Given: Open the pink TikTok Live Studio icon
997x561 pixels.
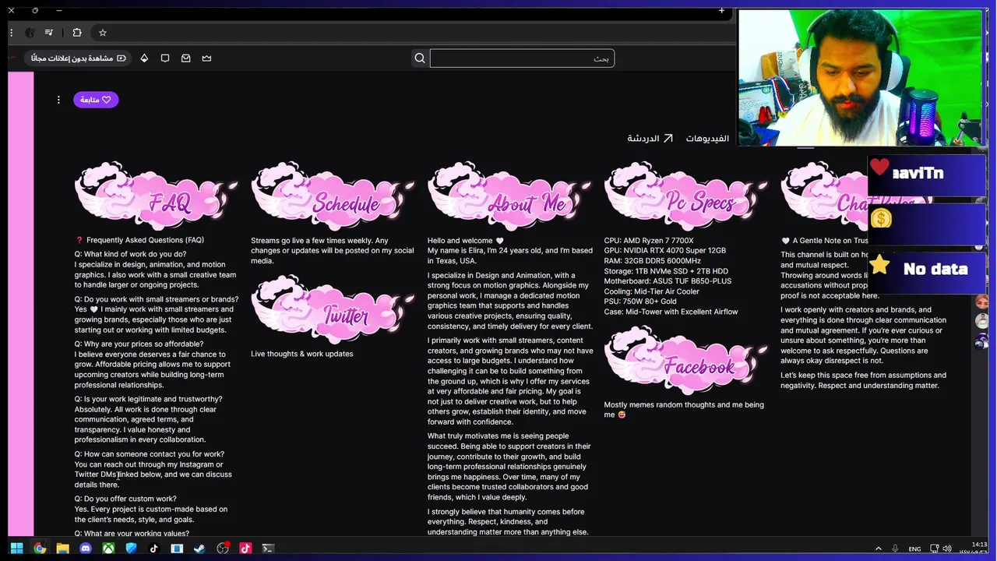Looking at the screenshot, I should coord(245,549).
